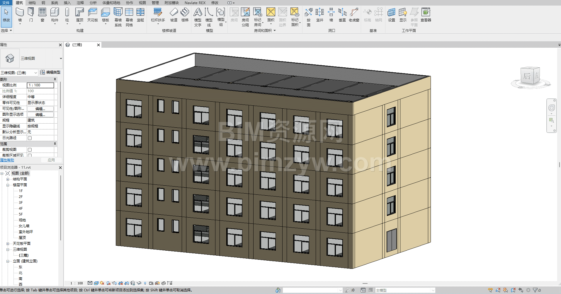Open the 结构 ribbon tab
The width and height of the screenshot is (561, 294).
pos(32,3)
